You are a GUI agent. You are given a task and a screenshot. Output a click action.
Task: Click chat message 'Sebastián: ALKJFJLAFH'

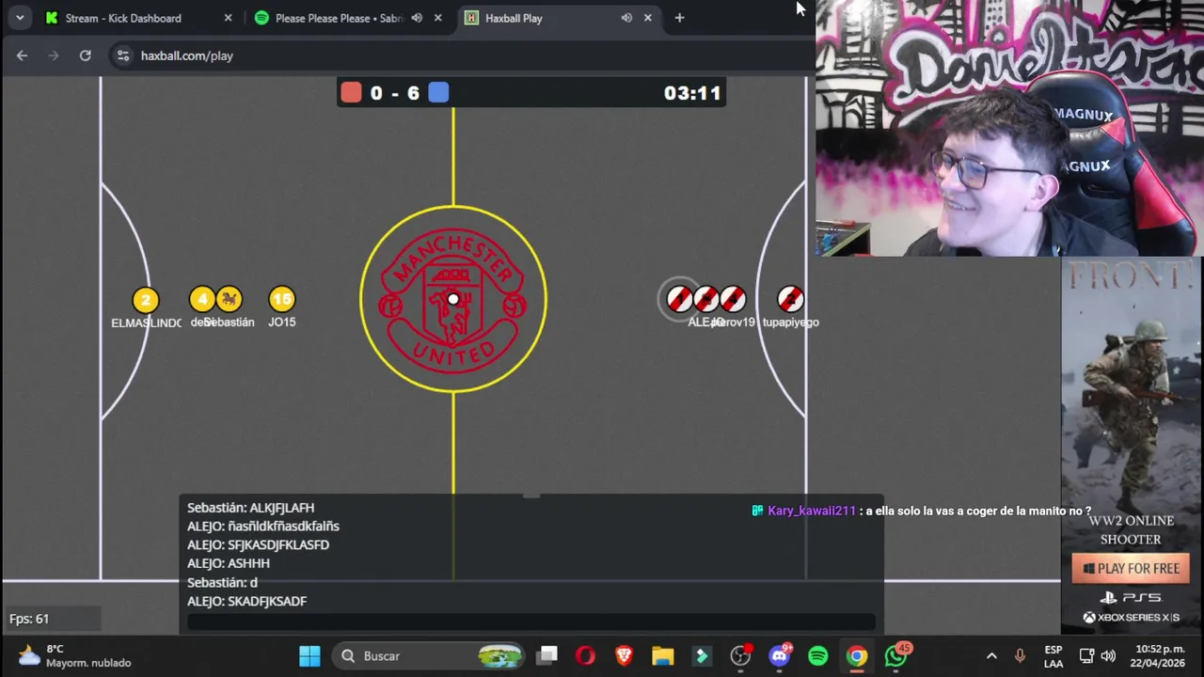point(250,508)
